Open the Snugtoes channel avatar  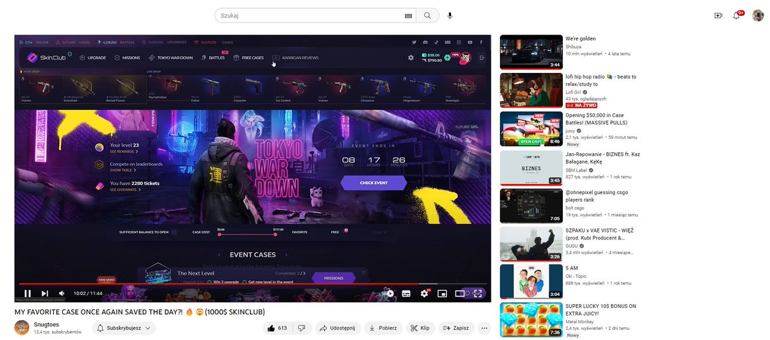(x=22, y=328)
